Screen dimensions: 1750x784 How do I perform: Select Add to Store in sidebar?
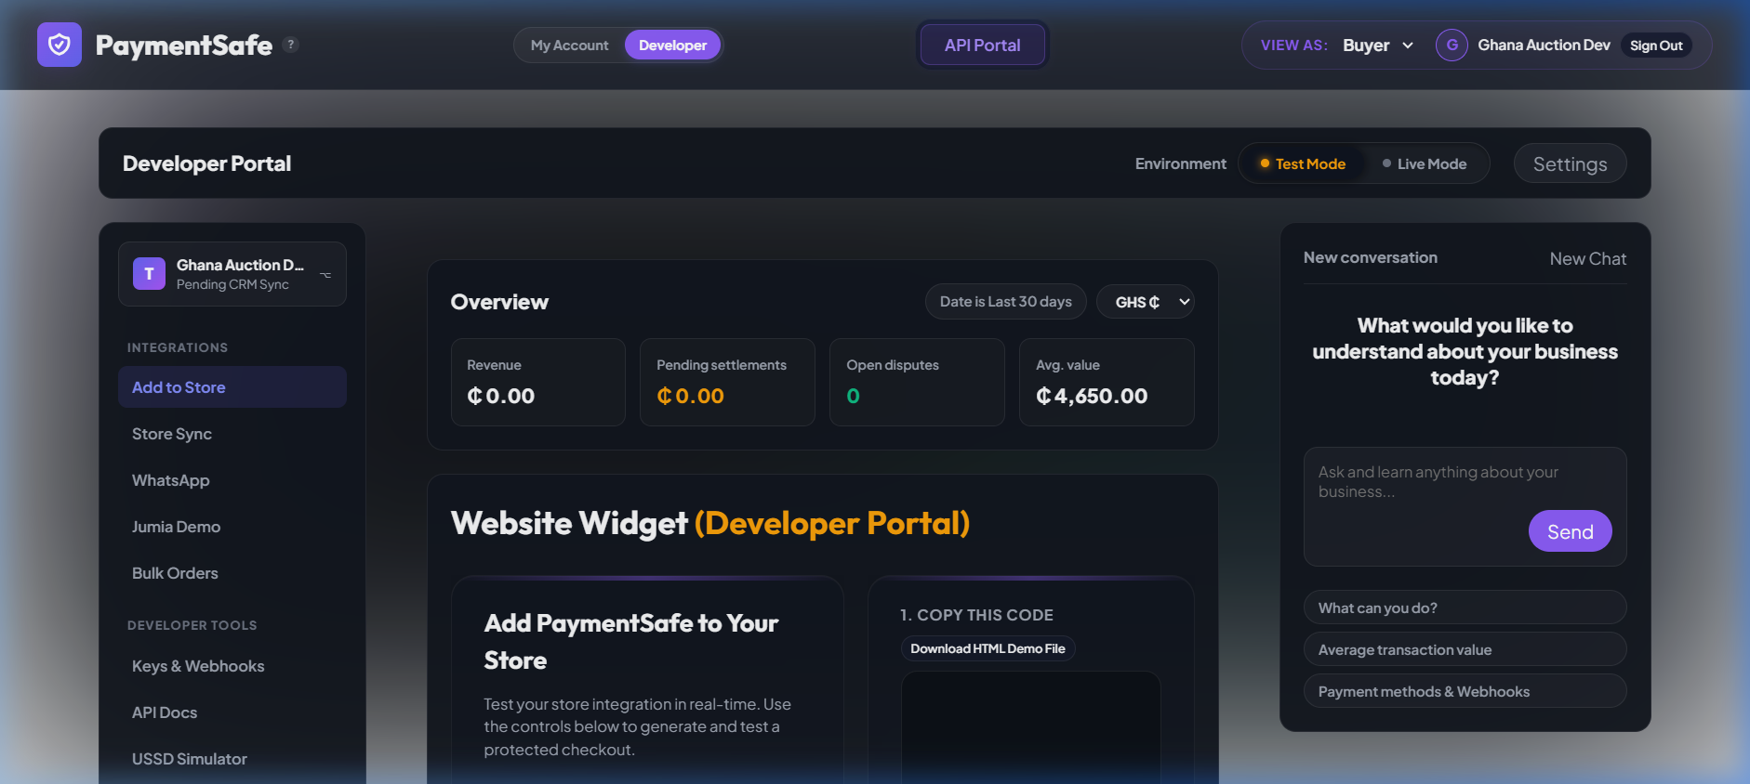pos(232,387)
